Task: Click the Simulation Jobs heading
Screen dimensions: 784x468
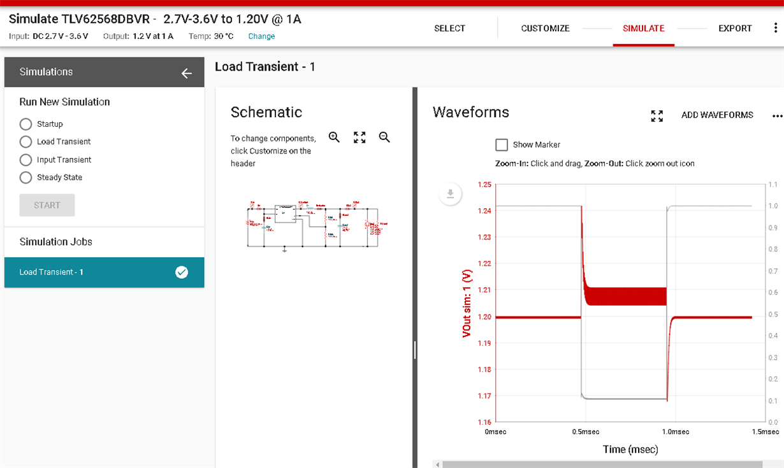Action: [x=56, y=242]
